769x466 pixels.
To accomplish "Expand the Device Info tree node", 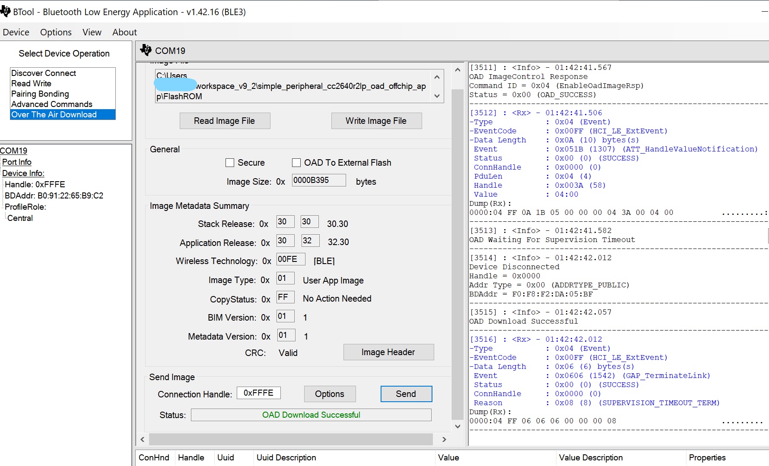I will 23,173.
